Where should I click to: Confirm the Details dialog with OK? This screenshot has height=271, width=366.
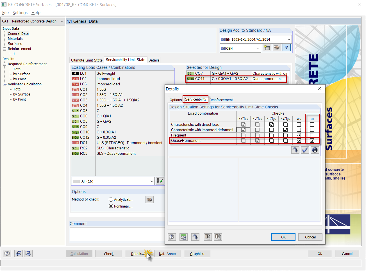pos(283,237)
